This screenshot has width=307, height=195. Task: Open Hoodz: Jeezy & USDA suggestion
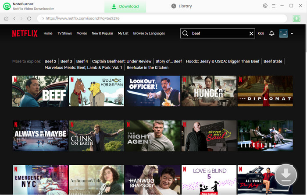(223, 61)
